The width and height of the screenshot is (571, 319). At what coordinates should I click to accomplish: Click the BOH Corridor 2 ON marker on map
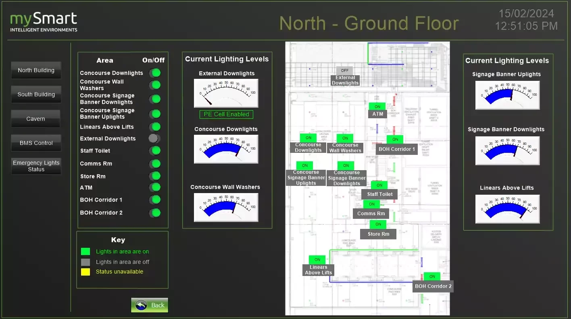coord(432,276)
